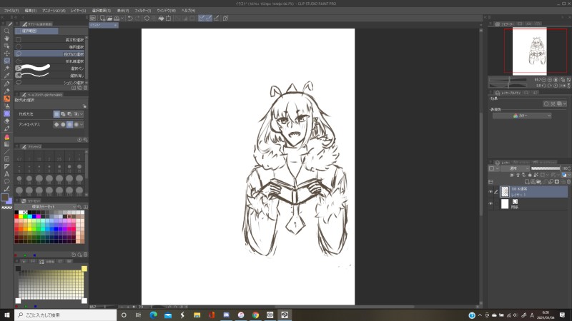Select the Ellipse selection sub tool
This screenshot has width=572, height=321.
pos(49,47)
